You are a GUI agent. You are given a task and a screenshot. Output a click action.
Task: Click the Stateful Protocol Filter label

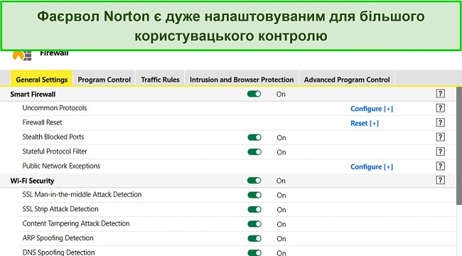[x=55, y=151]
